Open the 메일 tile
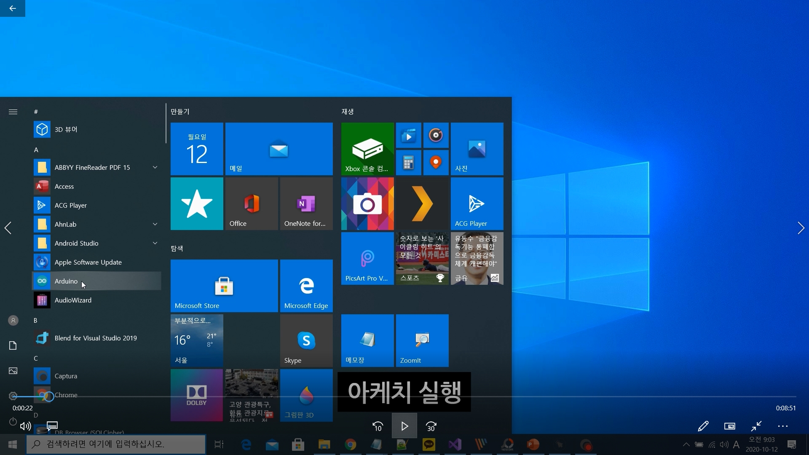 click(279, 149)
